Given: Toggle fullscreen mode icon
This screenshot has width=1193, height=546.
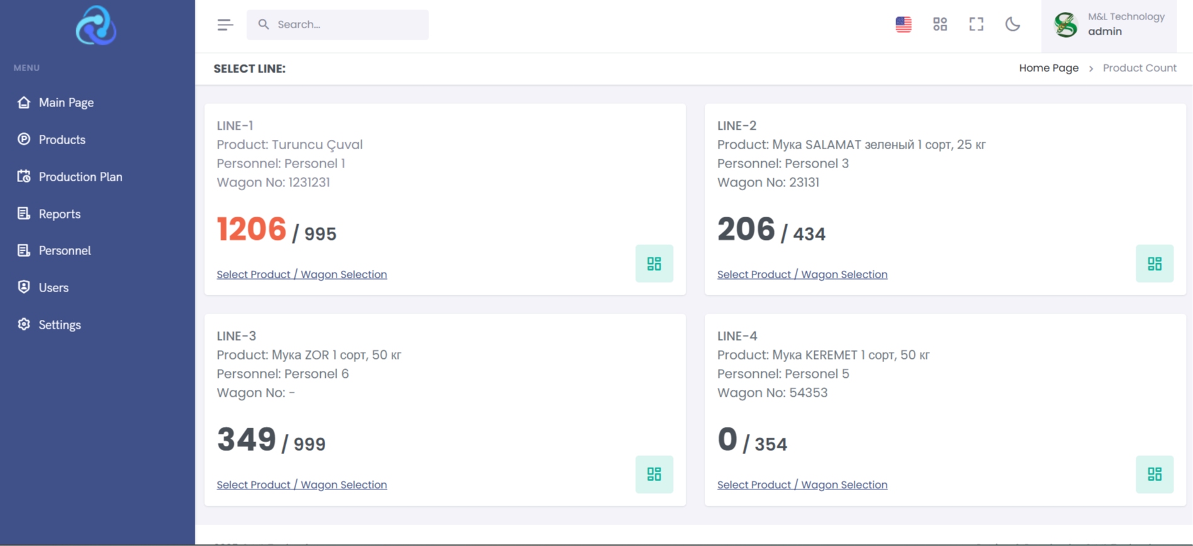Looking at the screenshot, I should [976, 24].
